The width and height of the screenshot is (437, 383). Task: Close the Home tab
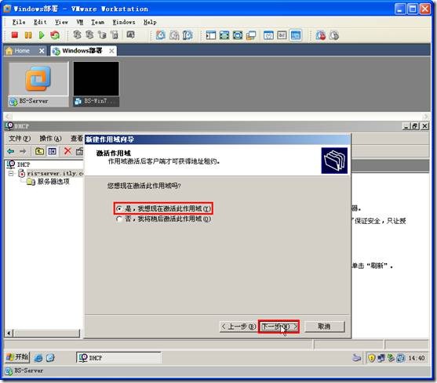click(42, 51)
